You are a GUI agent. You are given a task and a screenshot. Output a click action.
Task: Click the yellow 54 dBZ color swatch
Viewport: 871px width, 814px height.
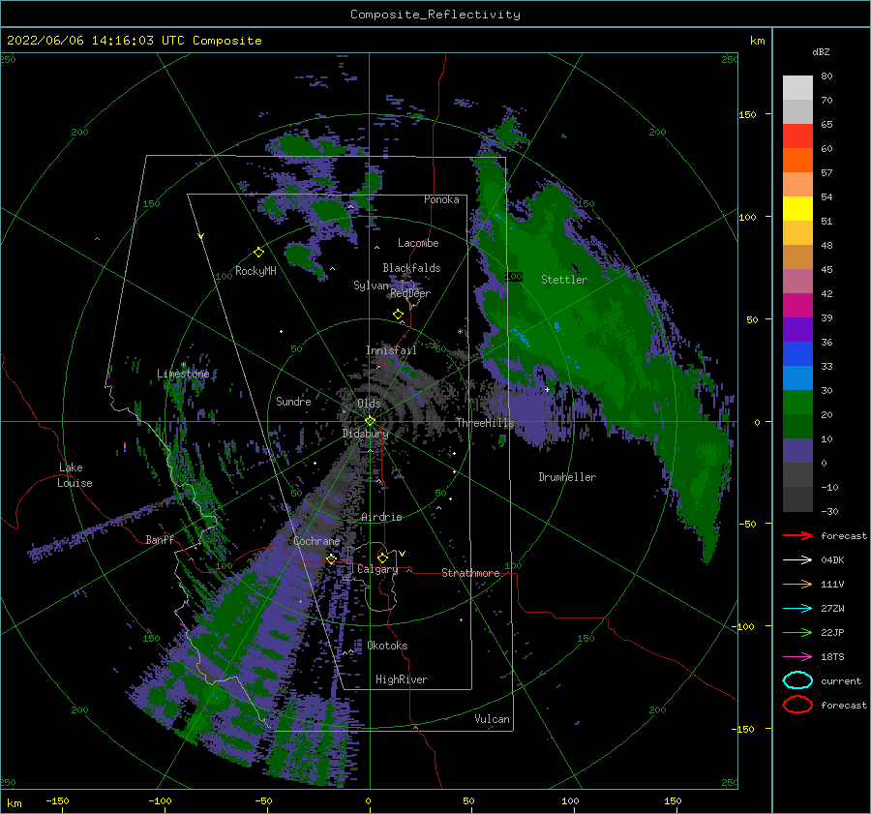pos(797,209)
